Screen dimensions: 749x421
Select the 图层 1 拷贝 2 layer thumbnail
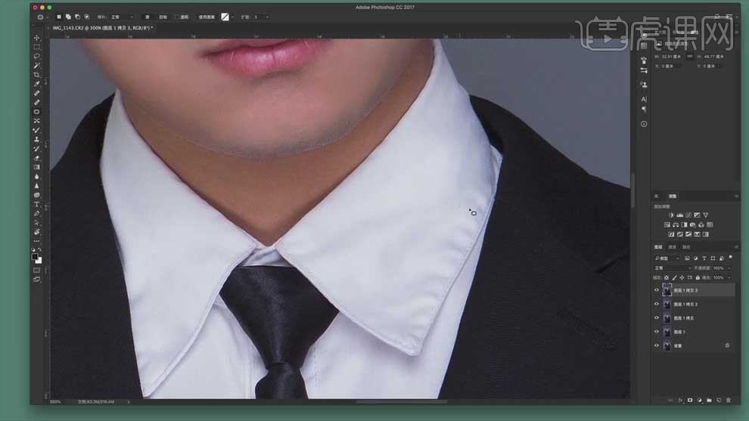pos(667,304)
